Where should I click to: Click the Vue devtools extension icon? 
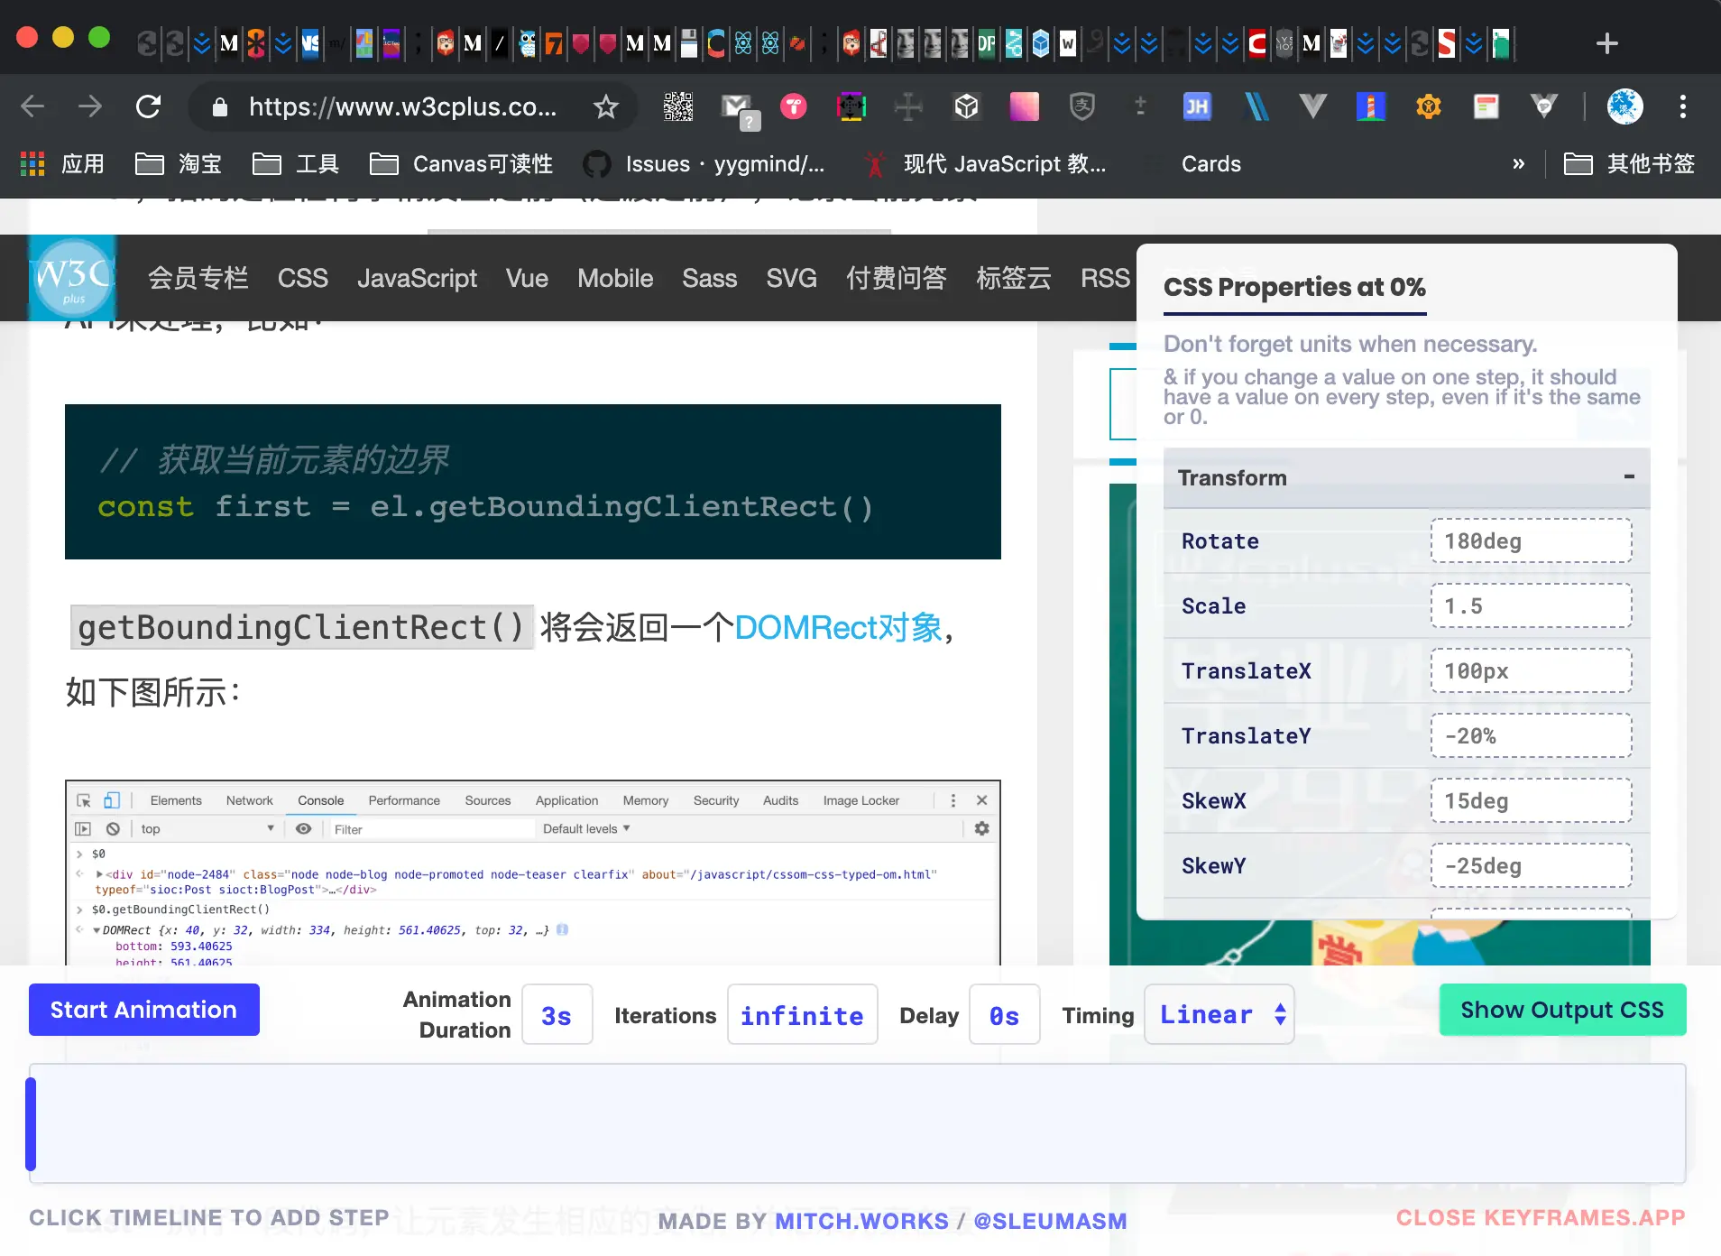pyautogui.click(x=1312, y=106)
